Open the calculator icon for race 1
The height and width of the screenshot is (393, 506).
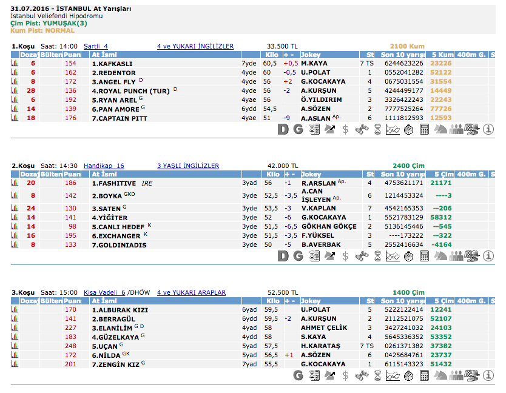tap(424, 129)
